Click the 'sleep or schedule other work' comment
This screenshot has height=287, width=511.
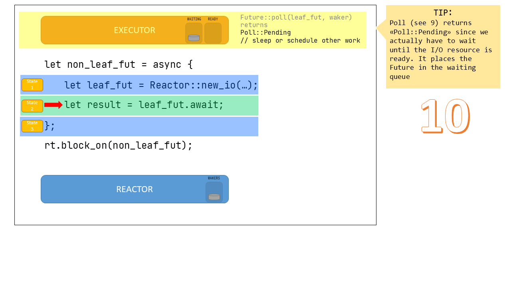coord(300,41)
